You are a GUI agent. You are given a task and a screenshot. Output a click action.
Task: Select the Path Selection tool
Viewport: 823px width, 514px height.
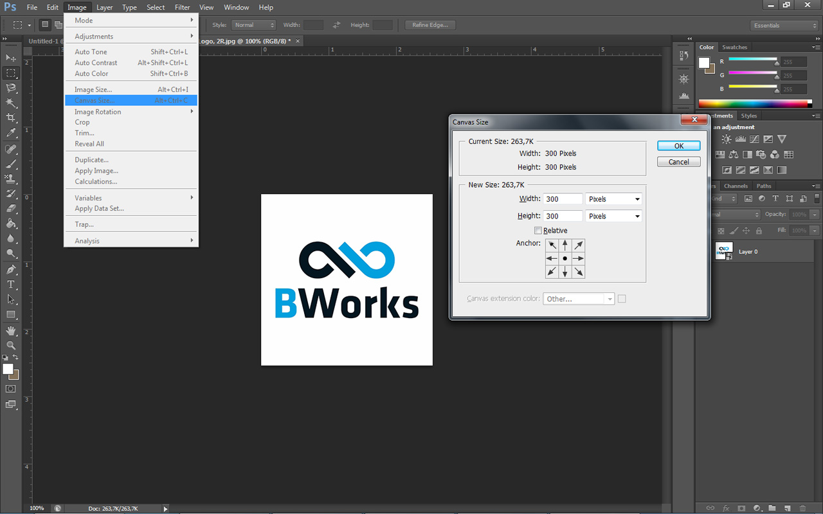[x=11, y=299]
